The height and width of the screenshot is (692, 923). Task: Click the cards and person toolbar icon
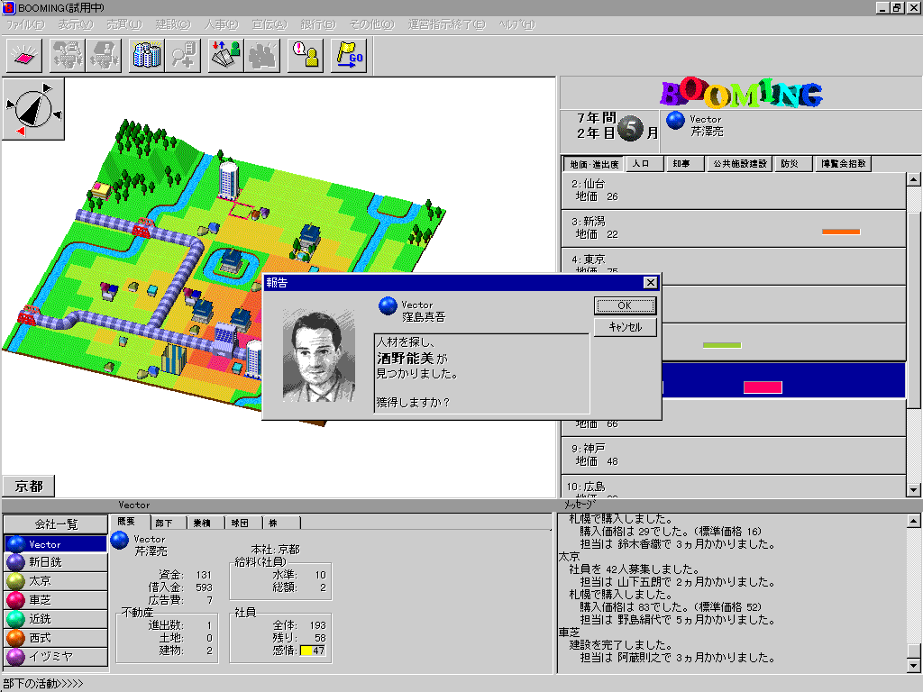(226, 56)
